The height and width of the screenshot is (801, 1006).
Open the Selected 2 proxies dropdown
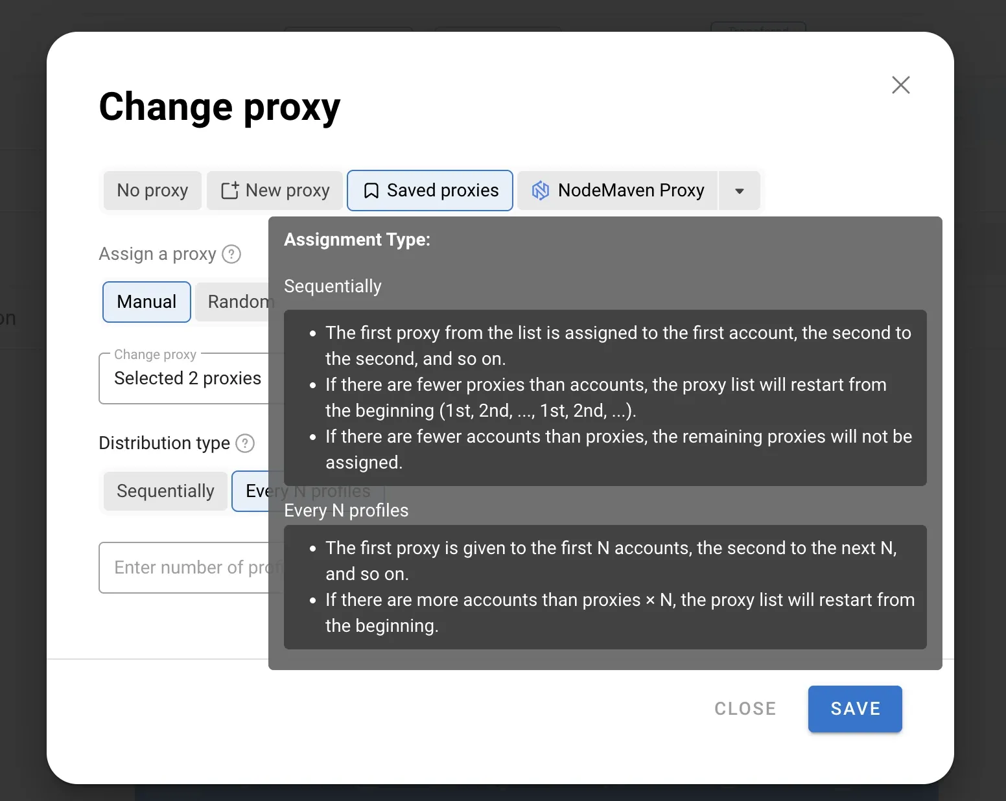point(187,378)
